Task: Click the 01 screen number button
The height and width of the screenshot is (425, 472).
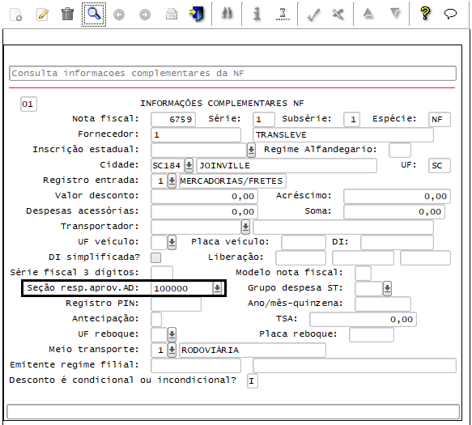Action: point(28,104)
